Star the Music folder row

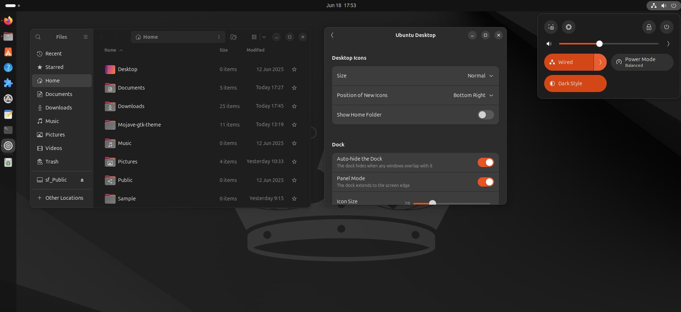click(x=294, y=143)
